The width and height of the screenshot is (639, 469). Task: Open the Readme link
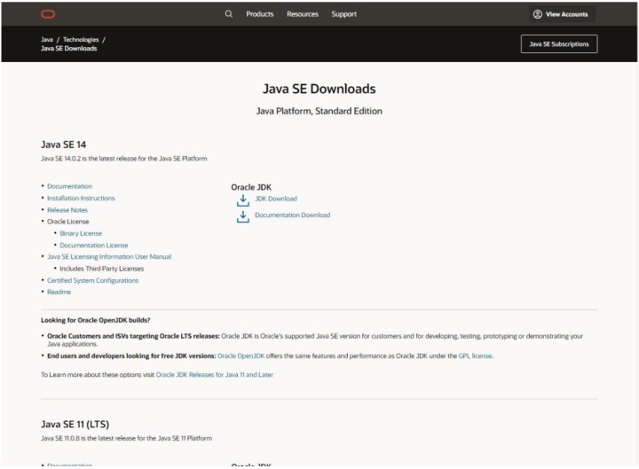(x=59, y=292)
